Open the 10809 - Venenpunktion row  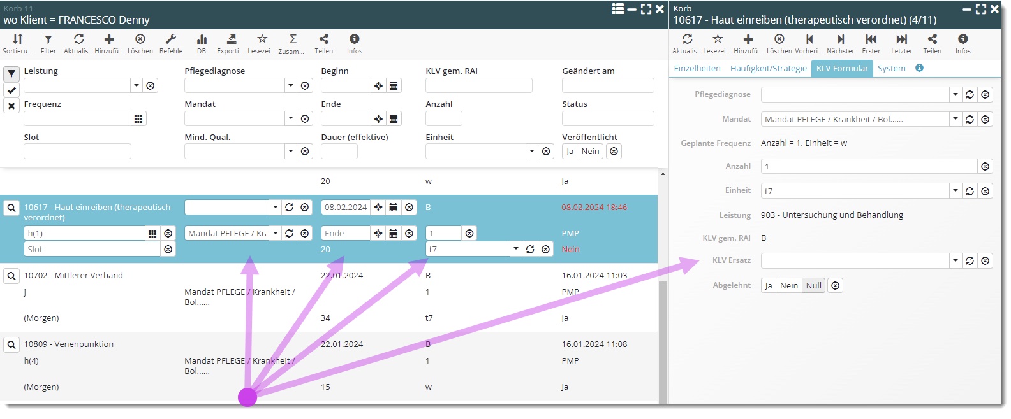[69, 344]
